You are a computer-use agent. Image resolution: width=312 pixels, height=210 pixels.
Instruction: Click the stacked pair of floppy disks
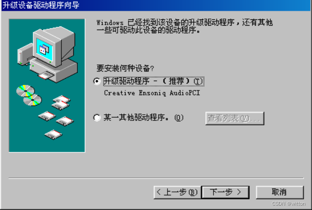click(61, 102)
